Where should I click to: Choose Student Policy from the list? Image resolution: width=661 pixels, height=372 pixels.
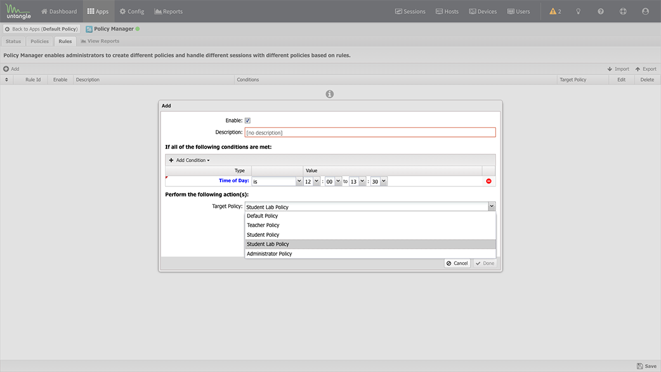click(x=370, y=235)
